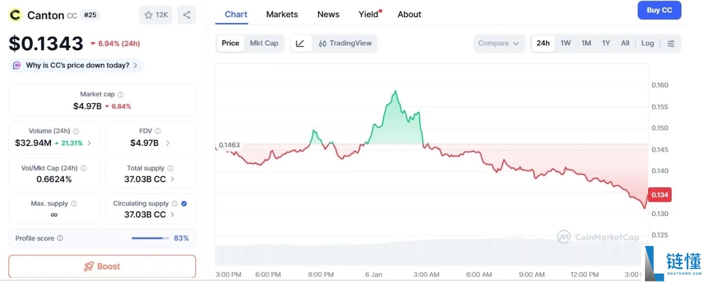This screenshot has height=282, width=704.
Task: Click the $0.1343 price value
Action: click(46, 43)
